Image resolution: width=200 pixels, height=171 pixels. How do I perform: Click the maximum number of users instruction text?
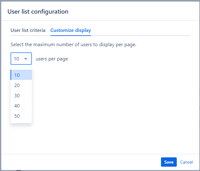(73, 44)
